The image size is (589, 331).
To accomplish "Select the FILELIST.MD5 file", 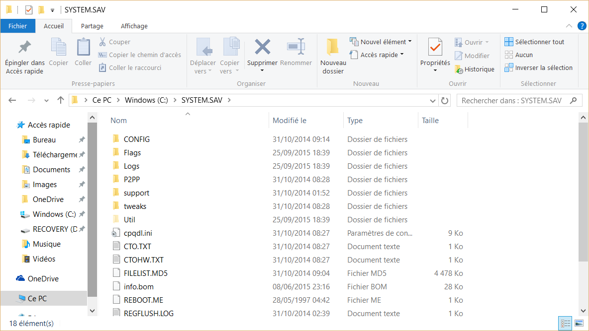I will 146,273.
